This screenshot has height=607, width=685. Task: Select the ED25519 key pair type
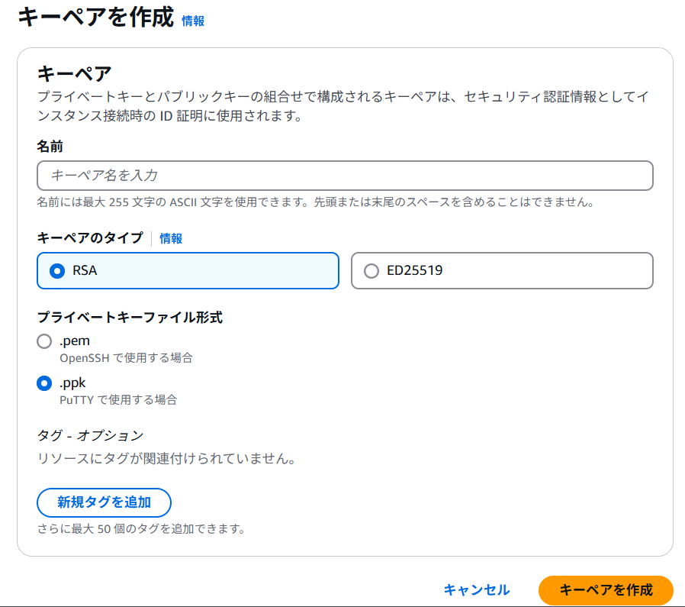[x=502, y=271]
